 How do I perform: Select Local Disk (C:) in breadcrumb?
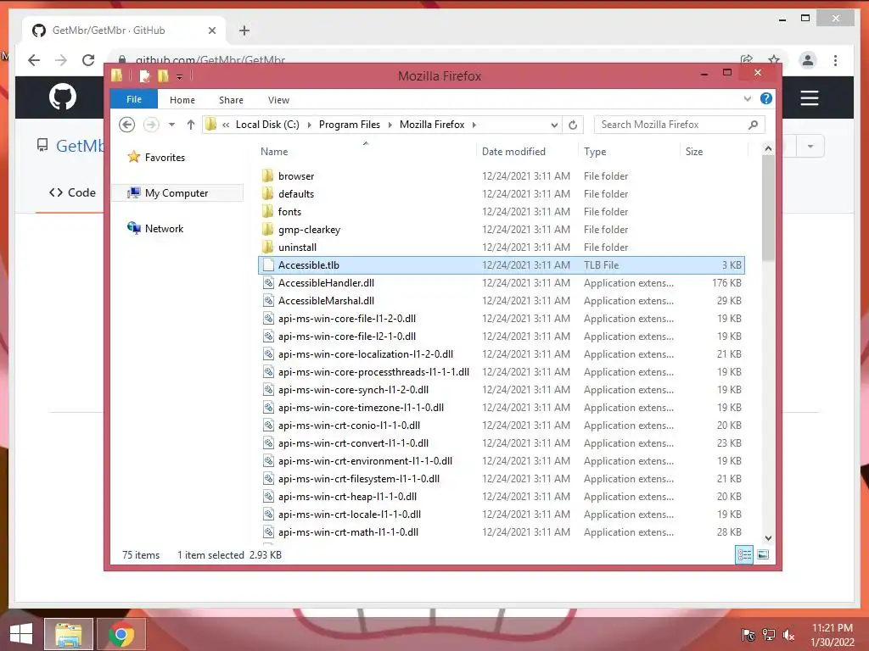tap(267, 125)
